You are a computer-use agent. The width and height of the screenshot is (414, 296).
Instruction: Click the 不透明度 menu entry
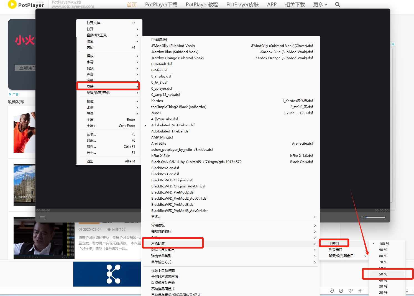click(x=230, y=244)
